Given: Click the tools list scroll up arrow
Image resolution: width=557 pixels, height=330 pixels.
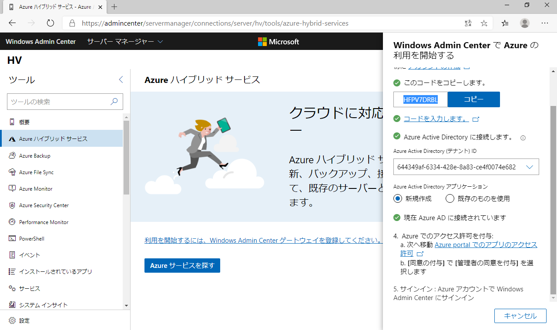Looking at the screenshot, I should pos(127,117).
